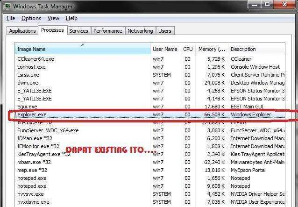
Task: Minimize the Task Manager window
Action: coord(254,5)
